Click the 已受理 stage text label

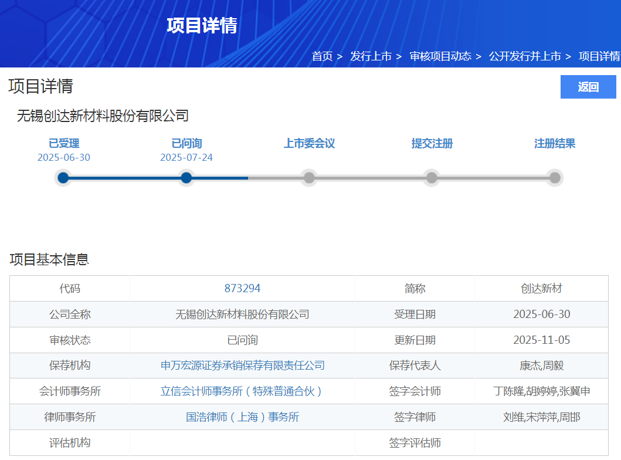point(63,144)
